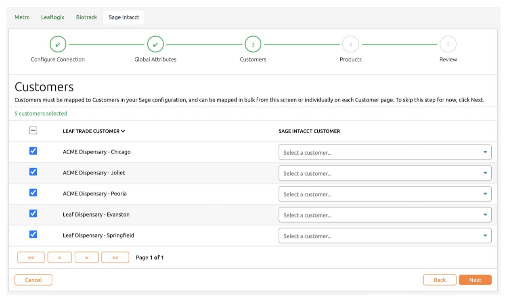Sort by Leaf Trade Customer column chevron
Screen dimensions: 507x299
pos(123,131)
